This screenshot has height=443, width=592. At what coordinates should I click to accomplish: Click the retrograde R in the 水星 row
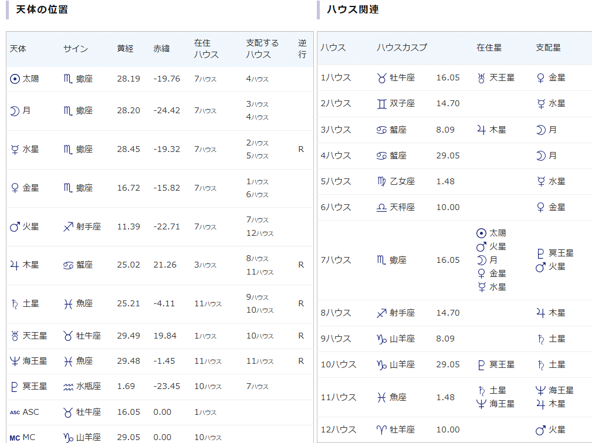click(x=301, y=149)
